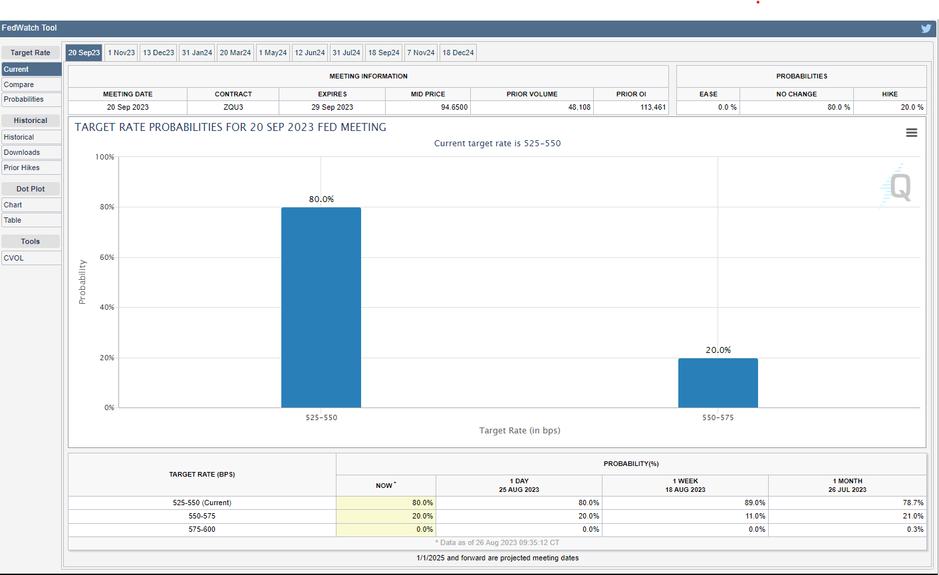Click the 11.0% one-week probability cell
939x575 pixels.
pos(686,516)
